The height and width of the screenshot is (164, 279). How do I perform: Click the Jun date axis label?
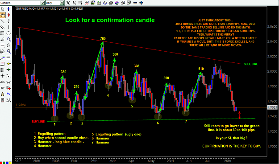189,161
